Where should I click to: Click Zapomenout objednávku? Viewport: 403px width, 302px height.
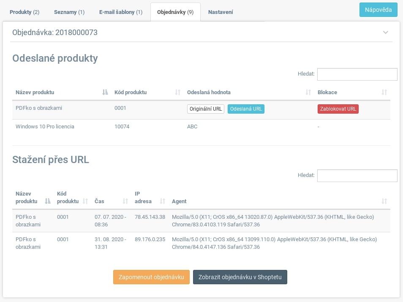pyautogui.click(x=151, y=277)
